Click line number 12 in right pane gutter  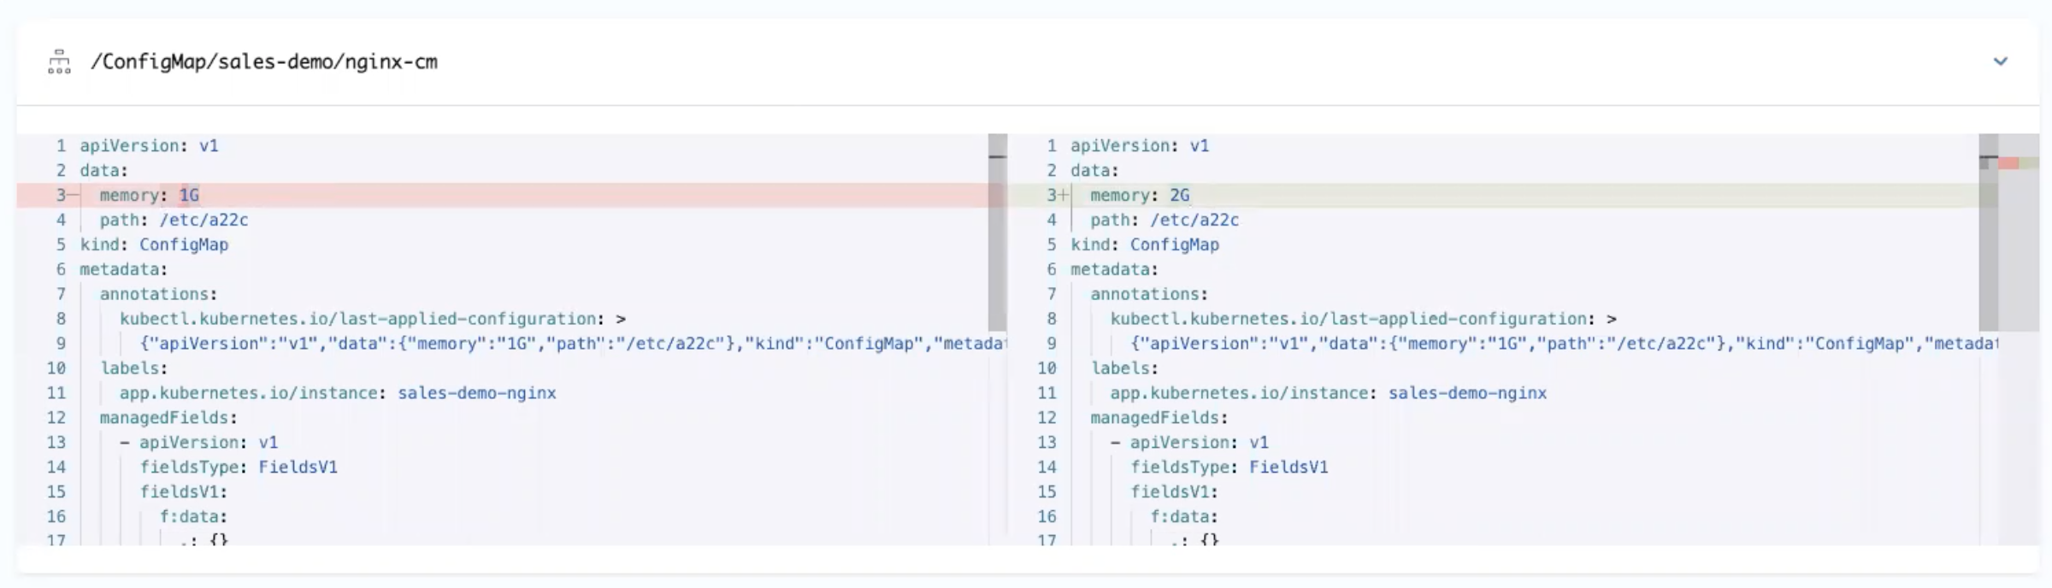click(1047, 418)
